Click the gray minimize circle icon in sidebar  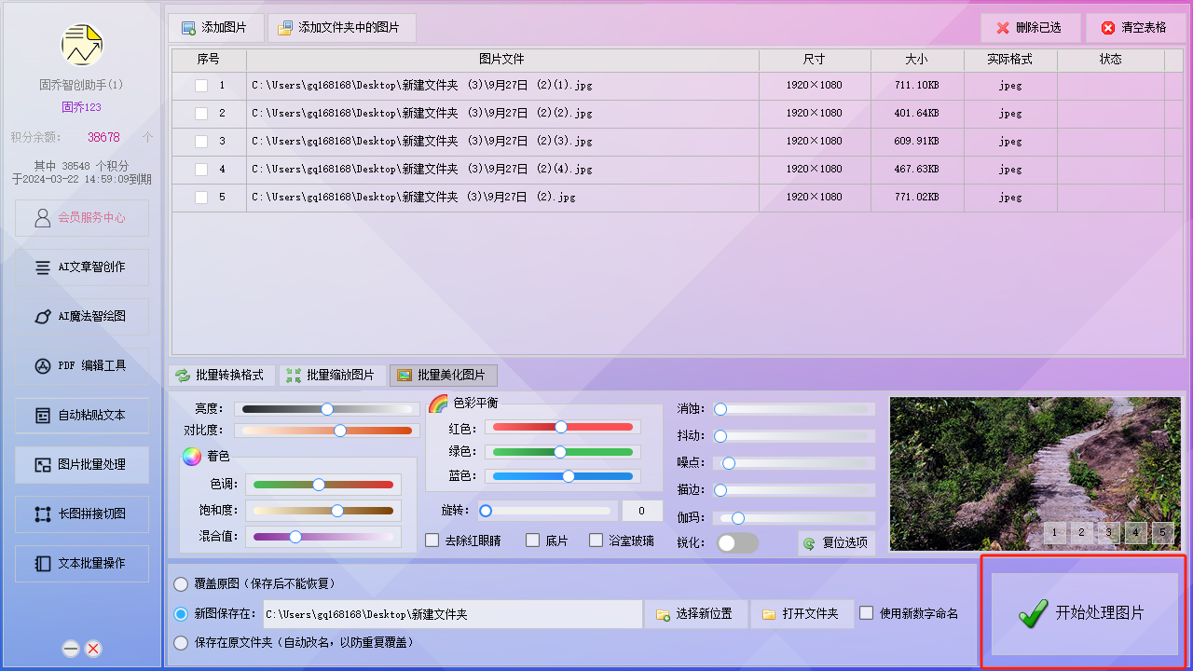(x=71, y=650)
